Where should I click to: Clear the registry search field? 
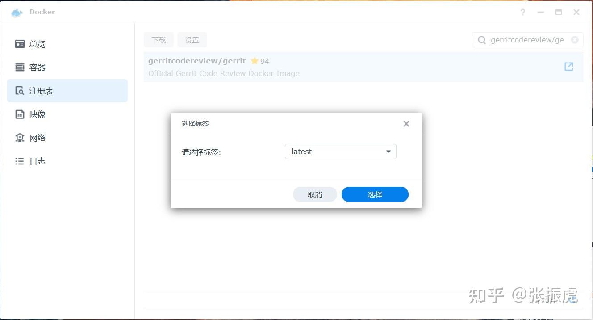[x=574, y=40]
